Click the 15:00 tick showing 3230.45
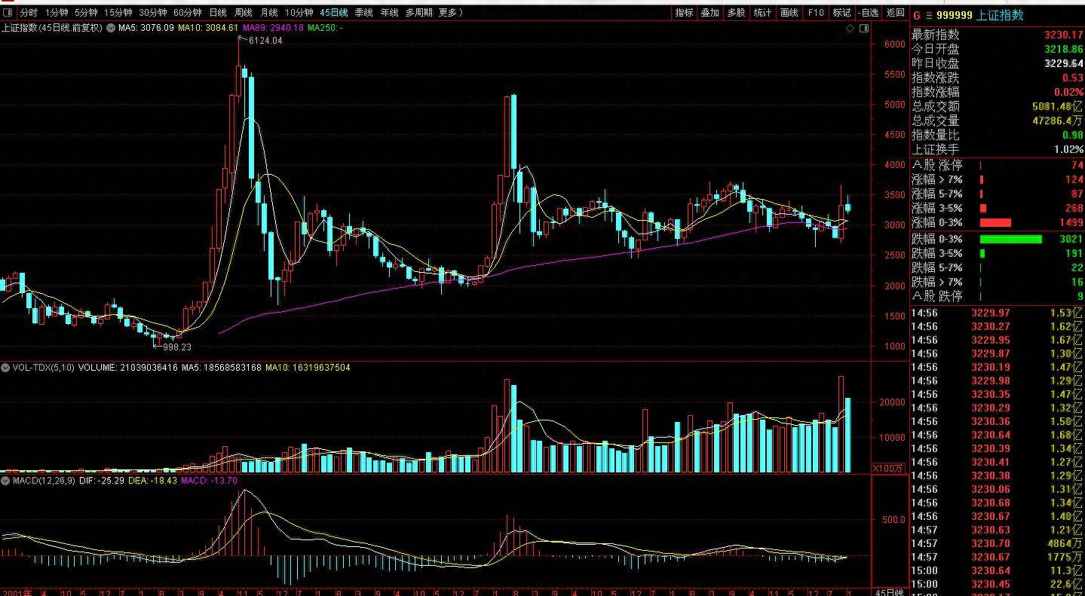This screenshot has width=1085, height=596. (x=997, y=585)
